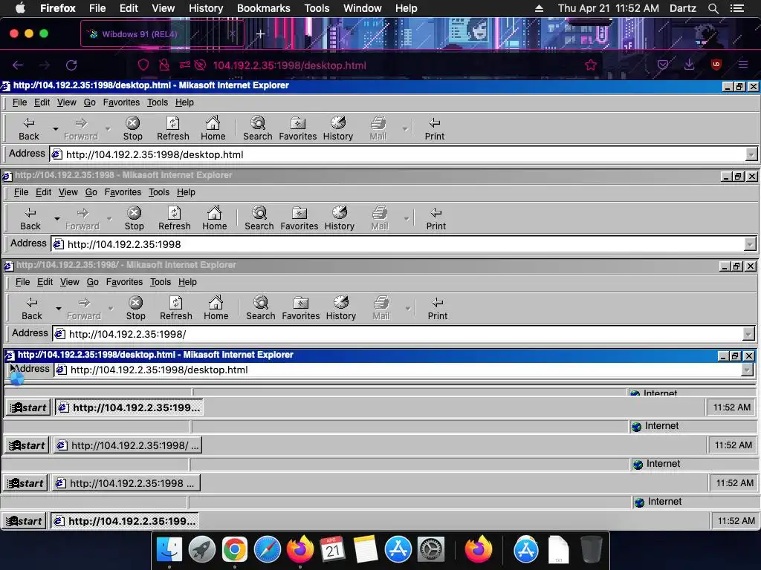Click address field in topmost IE window

[x=398, y=154]
